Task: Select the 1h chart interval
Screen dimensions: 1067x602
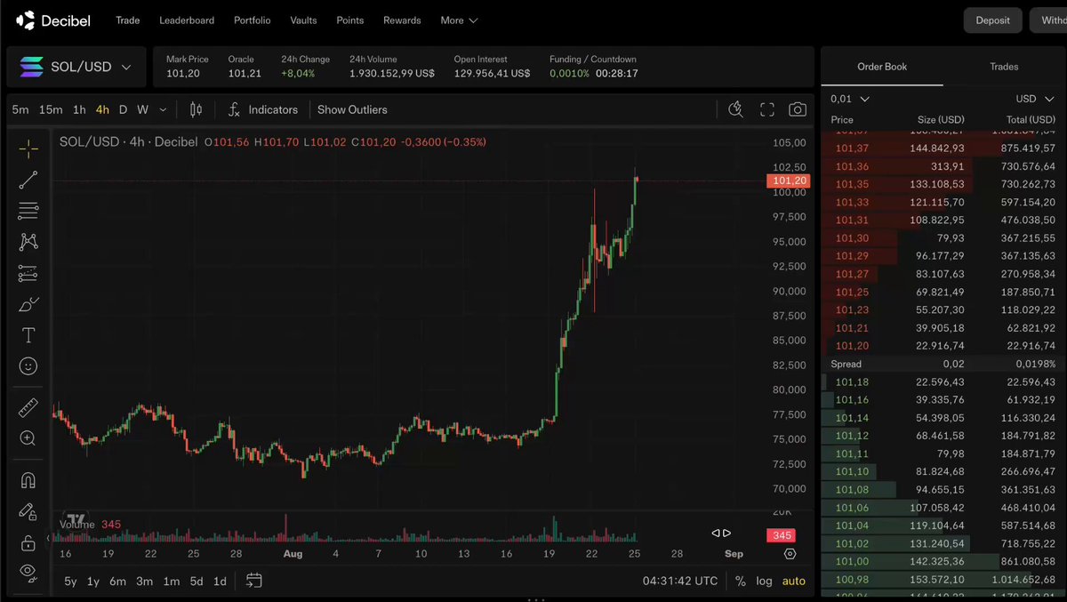Action: 79,109
